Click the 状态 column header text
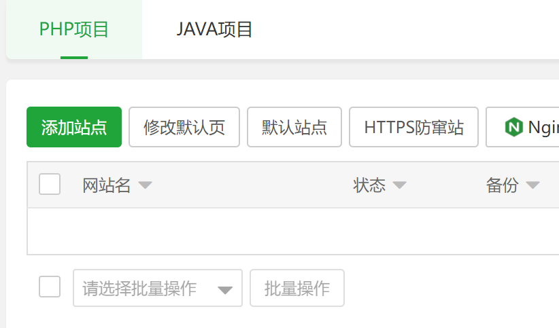559x328 pixels. coord(369,185)
